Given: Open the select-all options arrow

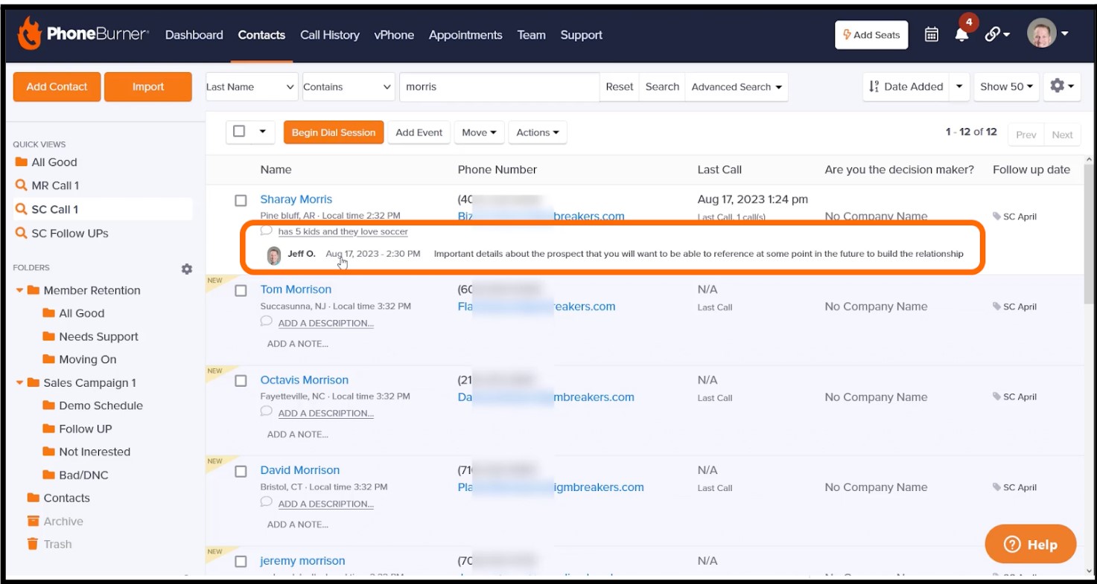Looking at the screenshot, I should click(262, 132).
